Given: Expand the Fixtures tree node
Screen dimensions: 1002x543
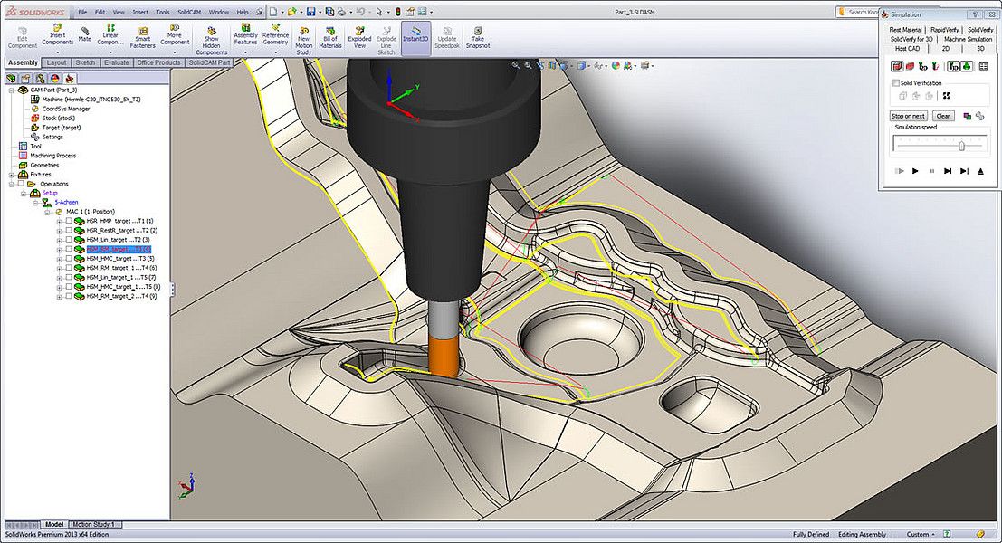Looking at the screenshot, I should pos(12,175).
